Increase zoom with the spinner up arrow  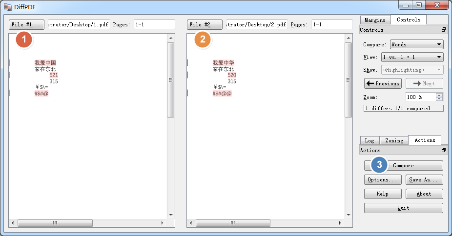tap(439, 95)
